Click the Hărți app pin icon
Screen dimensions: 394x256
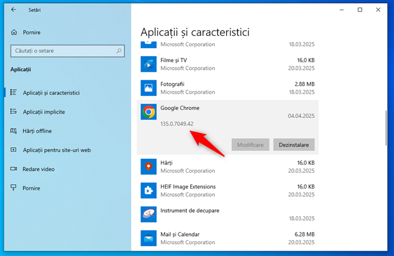coord(148,167)
